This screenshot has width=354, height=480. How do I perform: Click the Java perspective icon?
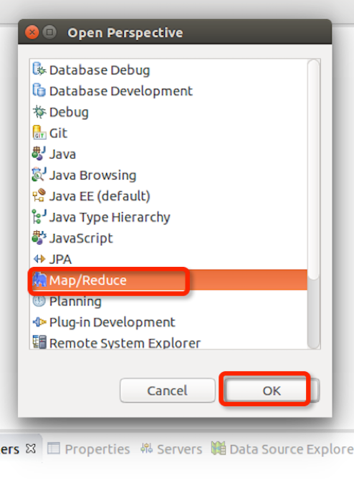click(x=39, y=153)
